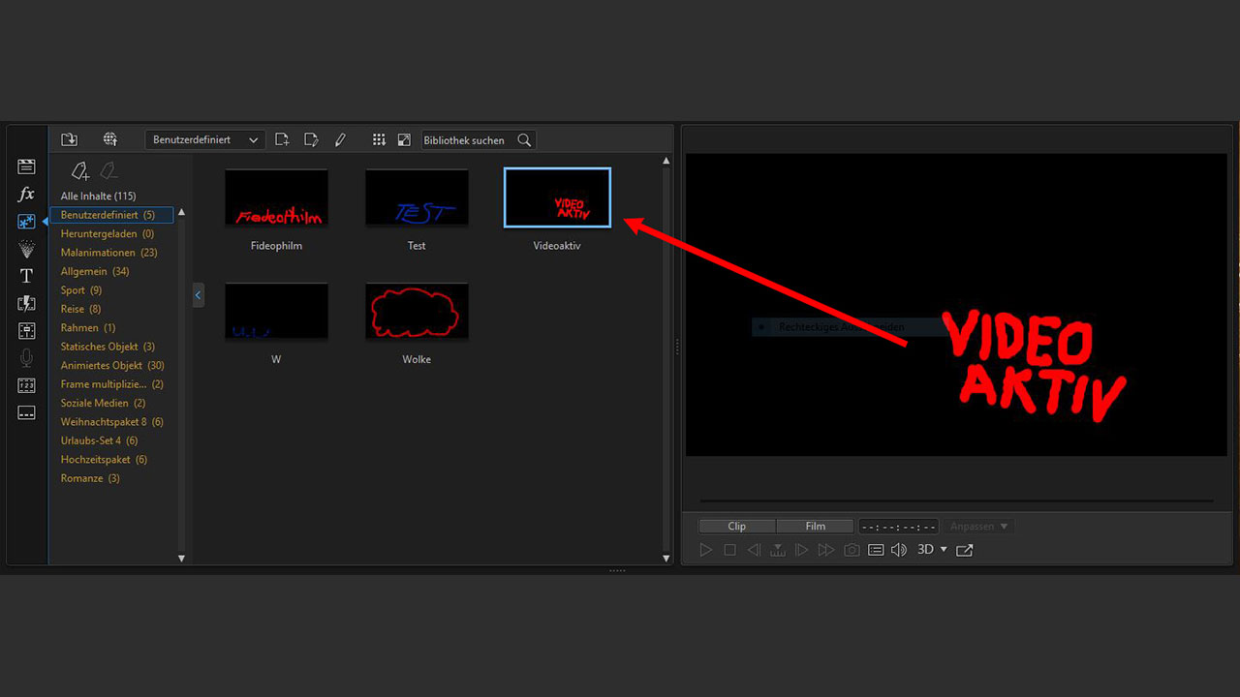Open the Benutzerdefiniert filter dropdown
The width and height of the screenshot is (1240, 697).
pyautogui.click(x=205, y=140)
